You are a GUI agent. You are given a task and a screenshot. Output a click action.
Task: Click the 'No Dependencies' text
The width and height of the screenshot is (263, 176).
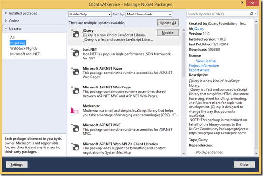point(209,152)
